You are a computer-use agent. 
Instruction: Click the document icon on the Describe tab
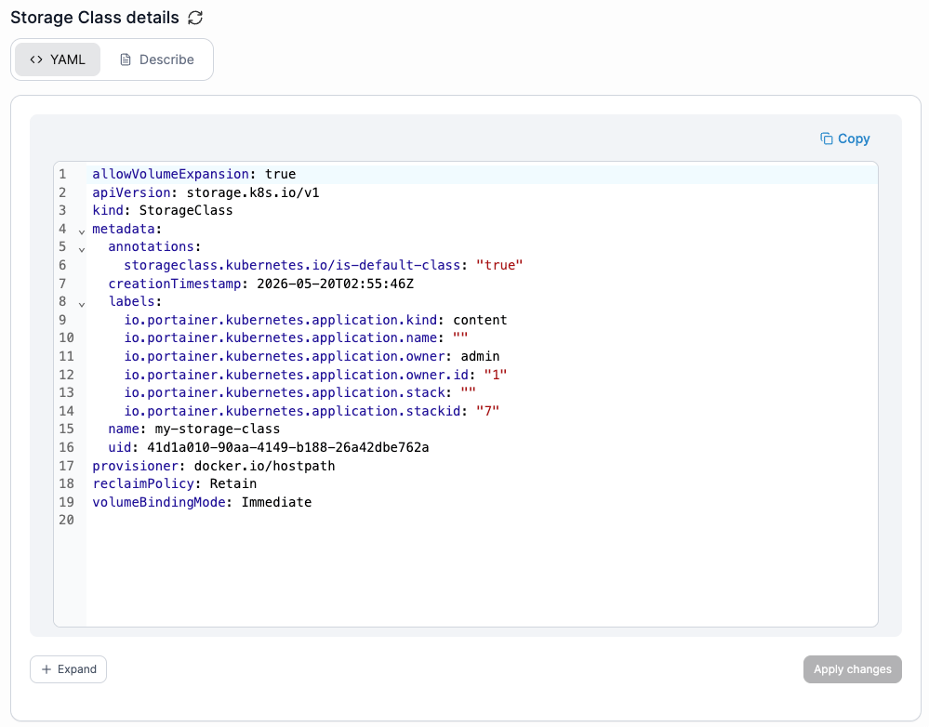click(125, 59)
